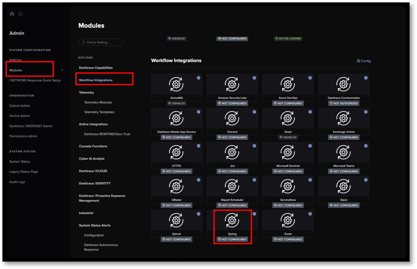Open Permissions Admin page

tap(23, 136)
